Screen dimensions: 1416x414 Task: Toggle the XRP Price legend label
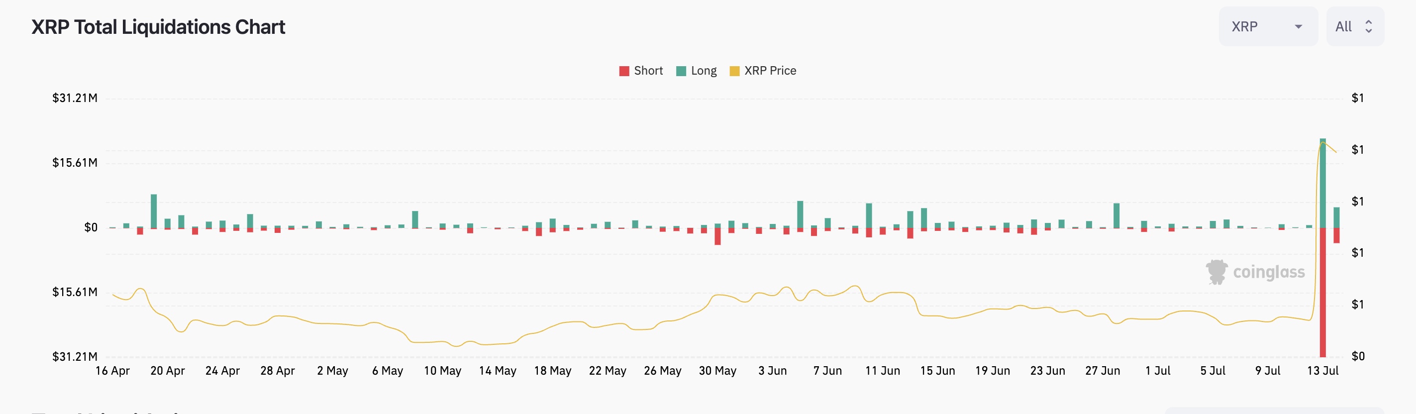coord(770,71)
